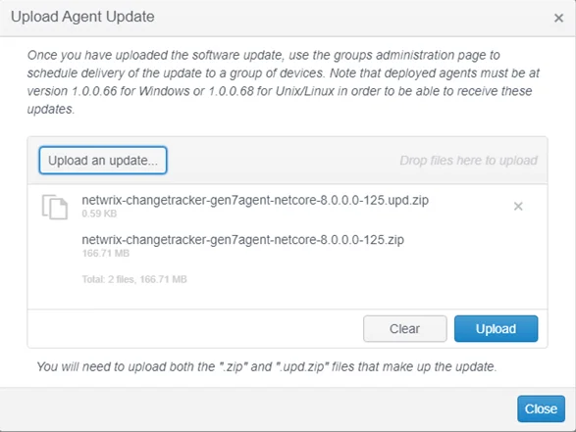Click the Upload an update... button
The height and width of the screenshot is (432, 576).
[x=103, y=161]
